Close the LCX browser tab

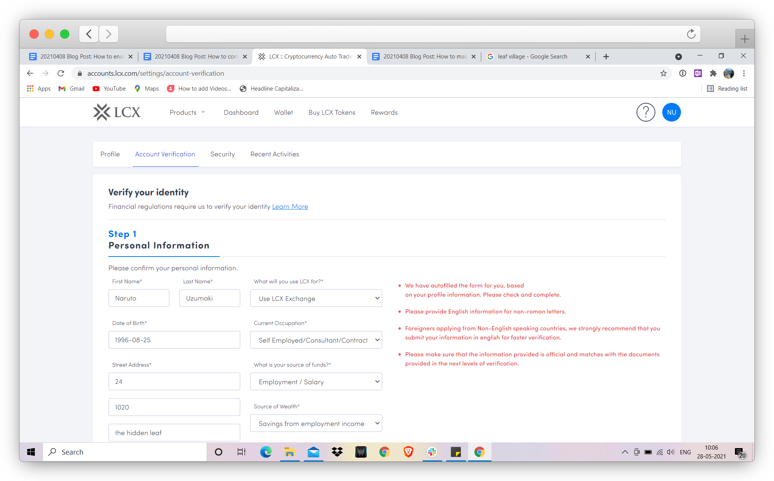click(x=359, y=57)
